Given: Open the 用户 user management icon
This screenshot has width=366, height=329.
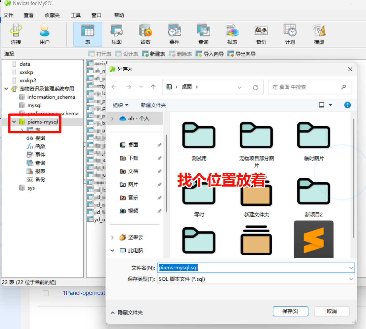Looking at the screenshot, I should pyautogui.click(x=45, y=34).
